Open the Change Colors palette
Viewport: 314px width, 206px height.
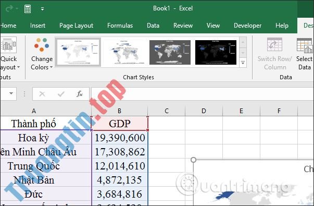click(x=42, y=54)
